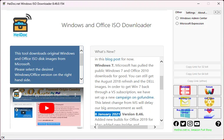224x140 pixels.
Task: Click the 'Windows and Office ISO Downloader' heading
Action: point(106,25)
